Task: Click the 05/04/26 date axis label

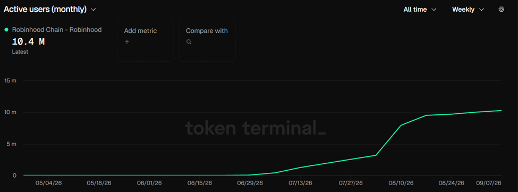Action: coord(49,183)
